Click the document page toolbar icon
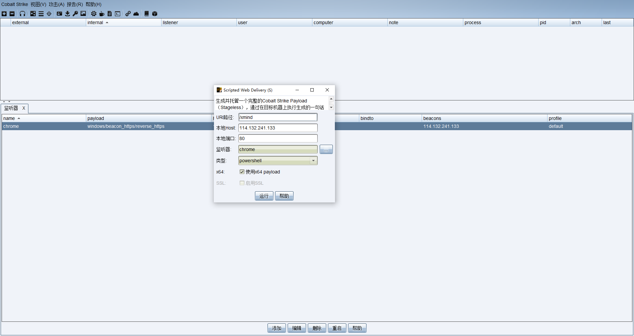 110,14
